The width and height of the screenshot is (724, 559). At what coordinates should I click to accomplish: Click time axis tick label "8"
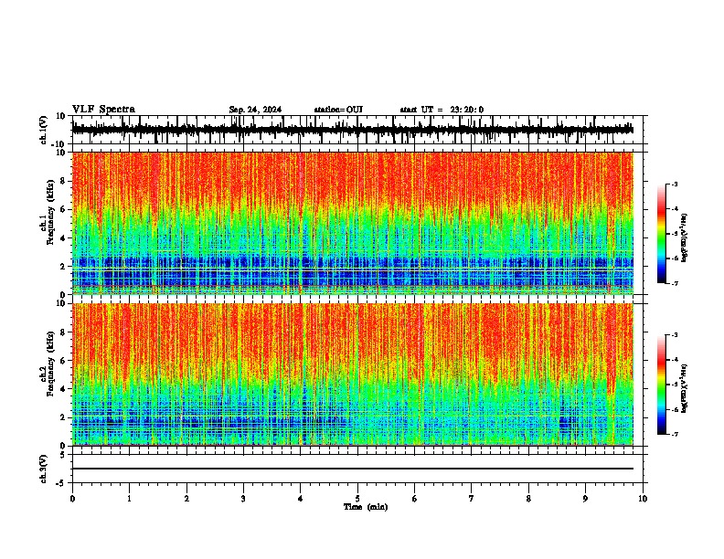coord(528,499)
